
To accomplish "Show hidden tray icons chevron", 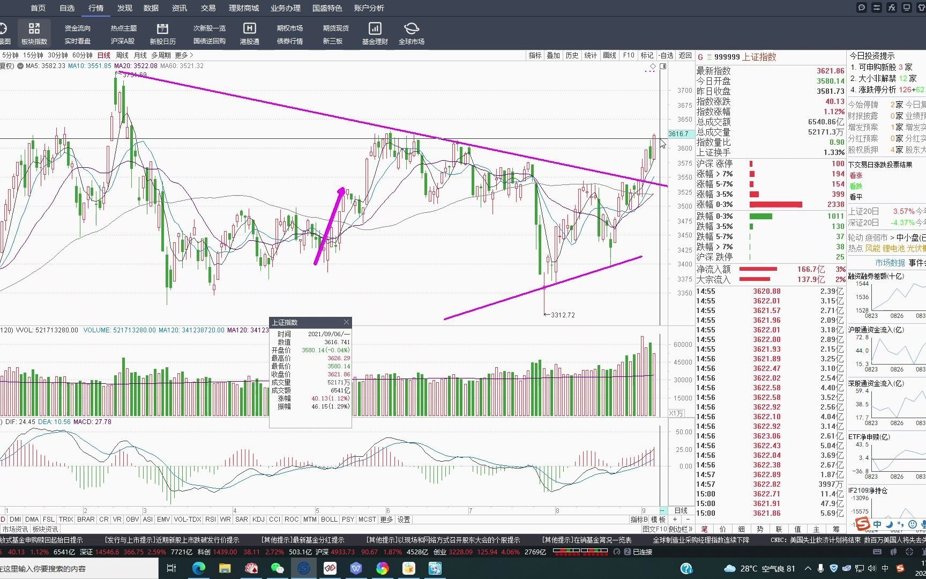I will (807, 568).
